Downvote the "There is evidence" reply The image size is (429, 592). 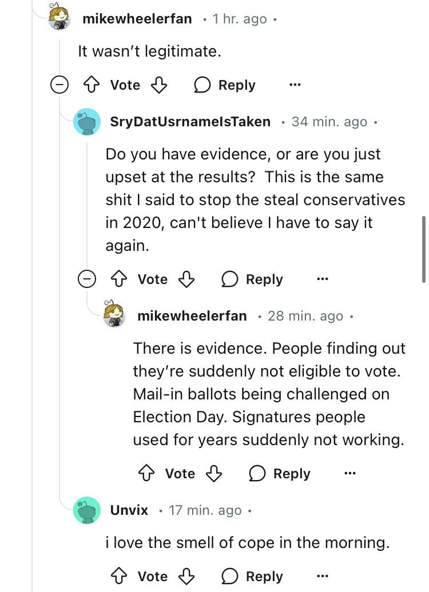(x=213, y=474)
